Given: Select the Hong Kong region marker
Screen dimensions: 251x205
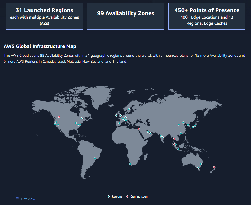Looking at the screenshot, I should (181, 133).
